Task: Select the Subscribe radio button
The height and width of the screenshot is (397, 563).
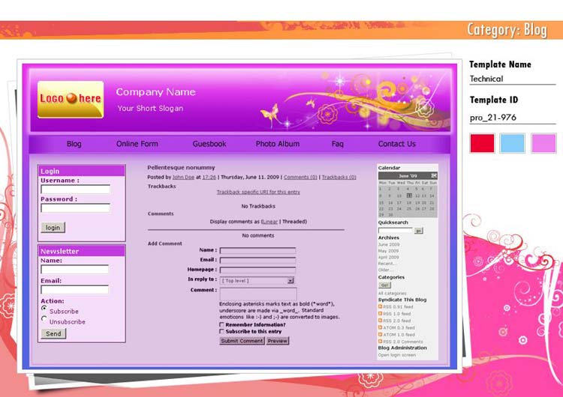Action: [x=44, y=308]
